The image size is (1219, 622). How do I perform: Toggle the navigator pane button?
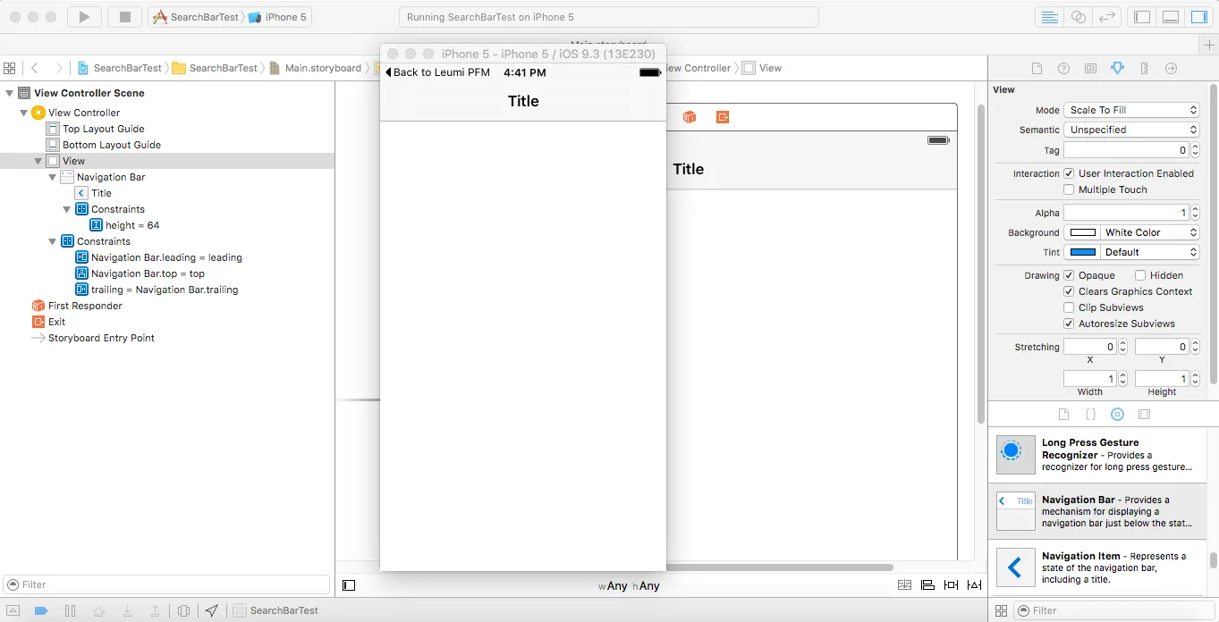click(1142, 17)
